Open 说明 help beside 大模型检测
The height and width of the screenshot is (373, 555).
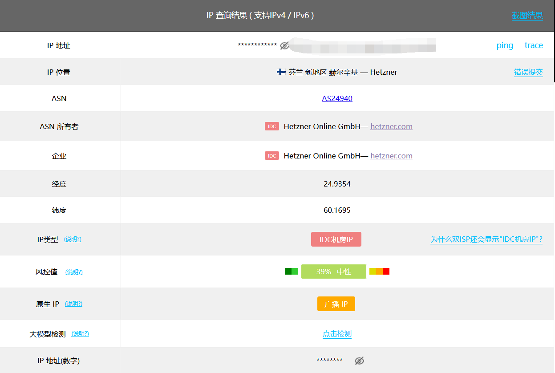coord(80,334)
